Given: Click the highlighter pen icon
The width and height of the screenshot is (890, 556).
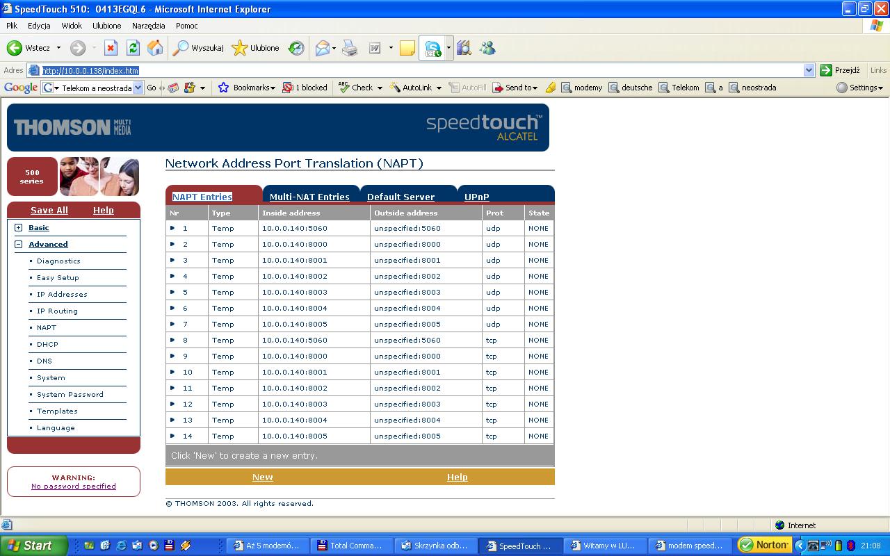Looking at the screenshot, I should point(551,88).
